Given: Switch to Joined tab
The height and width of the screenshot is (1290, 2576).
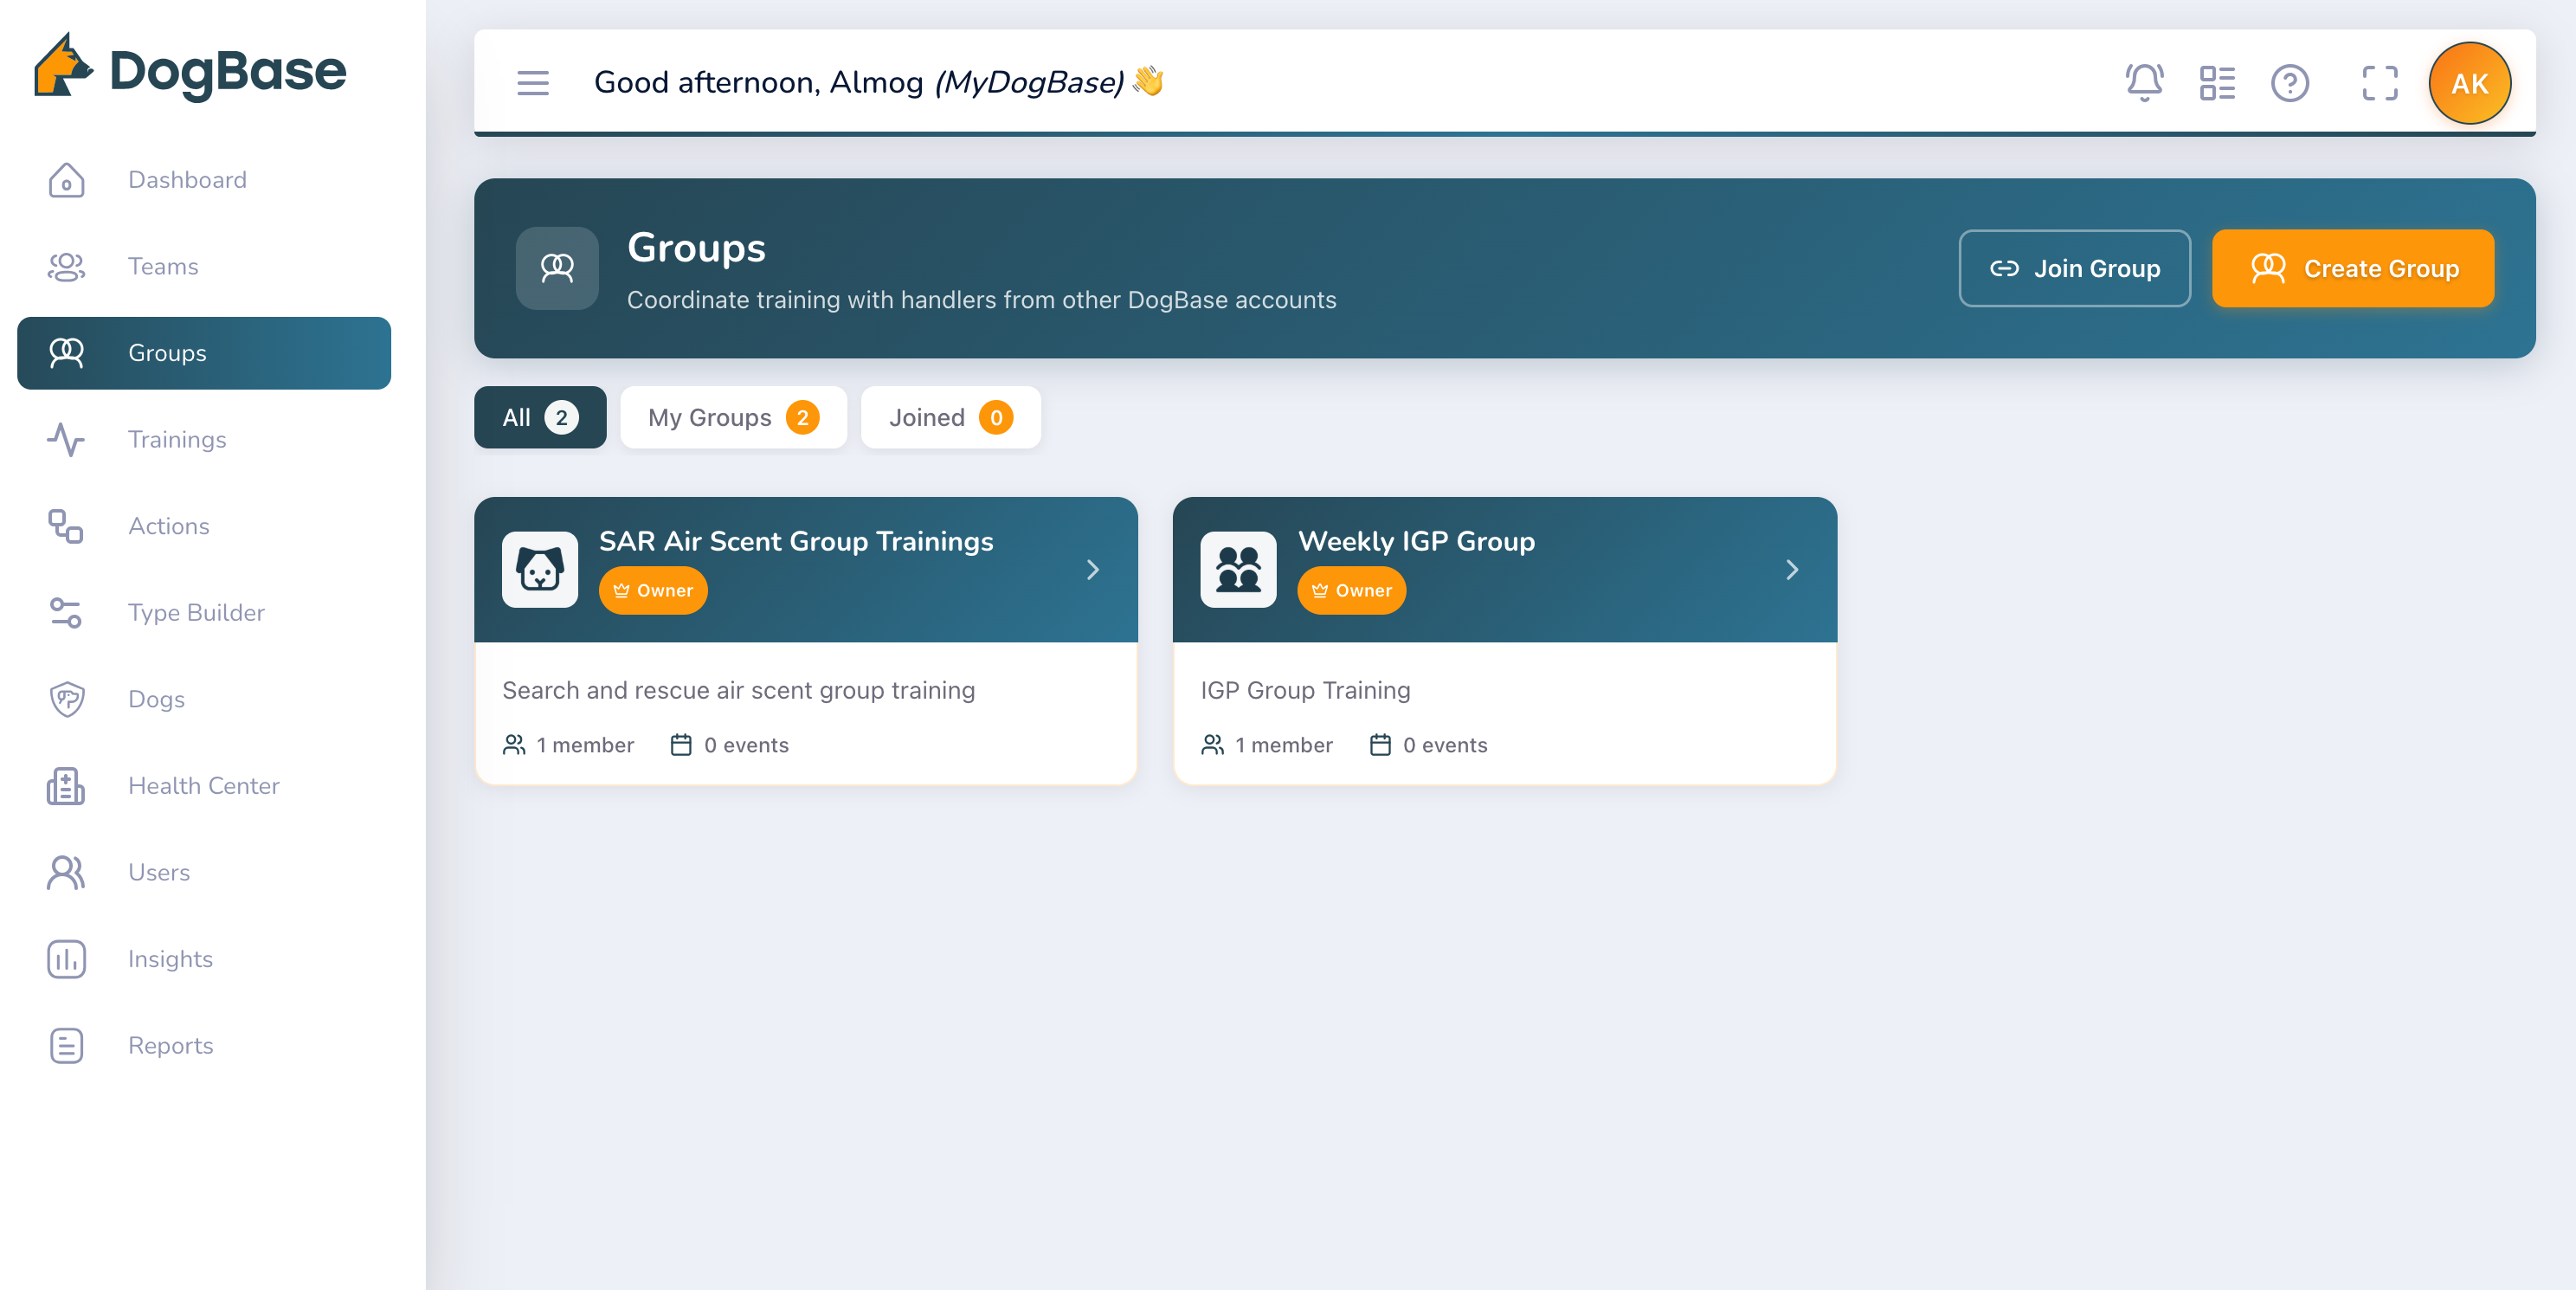Looking at the screenshot, I should 950,417.
